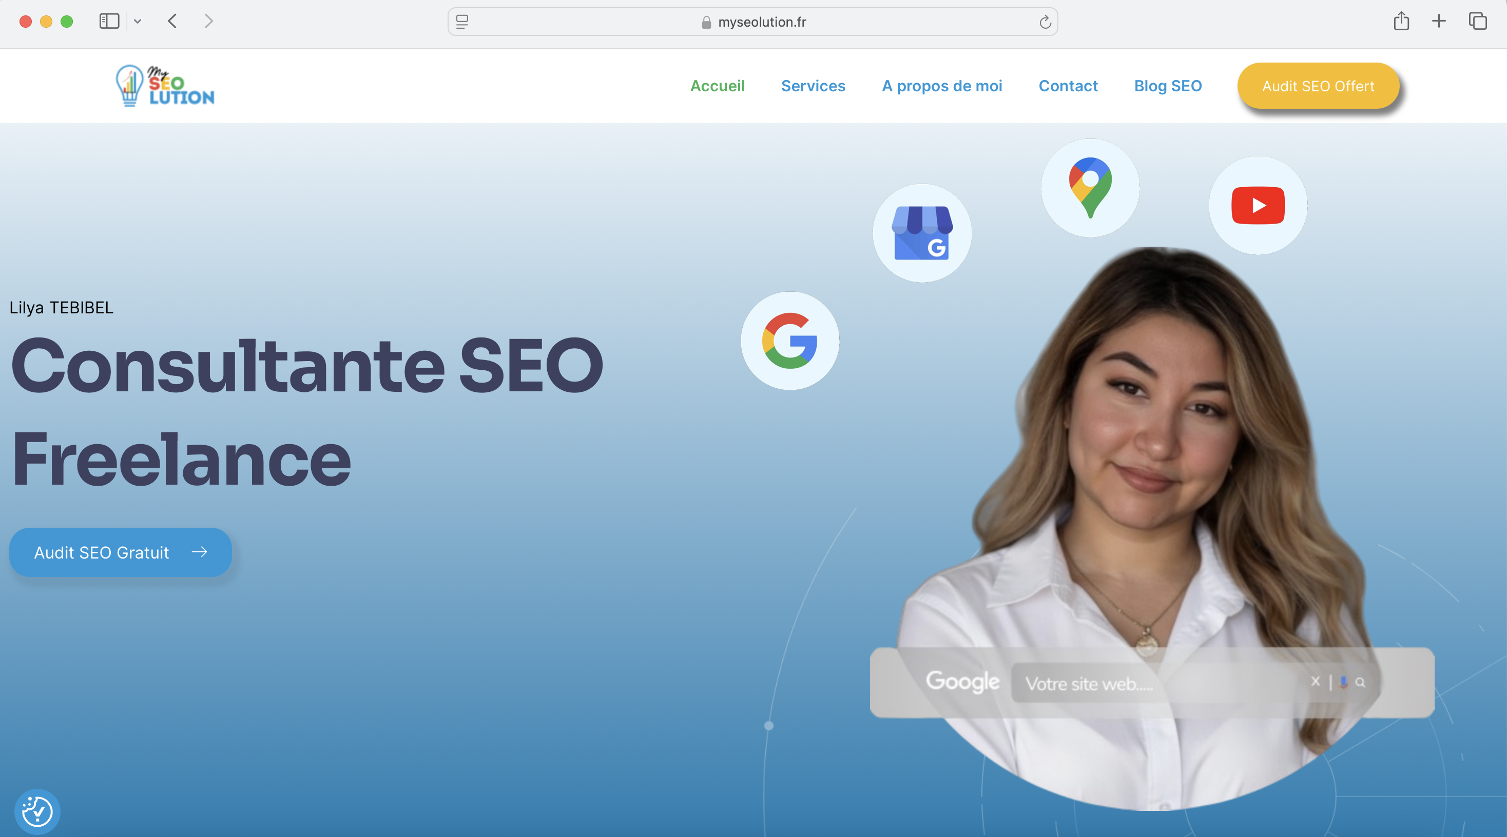Click the Safari share icon
Screen dimensions: 1507x837
click(x=1401, y=22)
